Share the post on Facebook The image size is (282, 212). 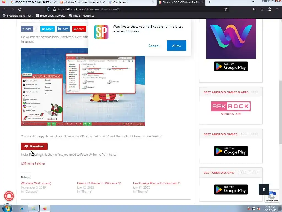[x=27, y=29]
